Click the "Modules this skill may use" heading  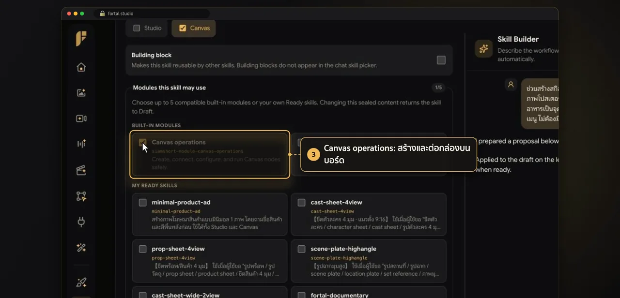170,88
